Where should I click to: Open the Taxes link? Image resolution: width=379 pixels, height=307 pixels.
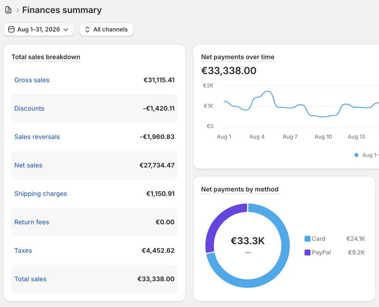pyautogui.click(x=23, y=251)
